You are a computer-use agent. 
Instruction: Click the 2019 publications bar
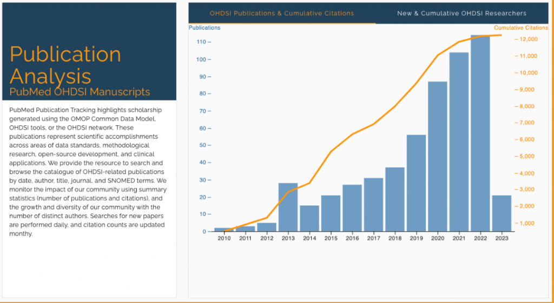(x=416, y=184)
